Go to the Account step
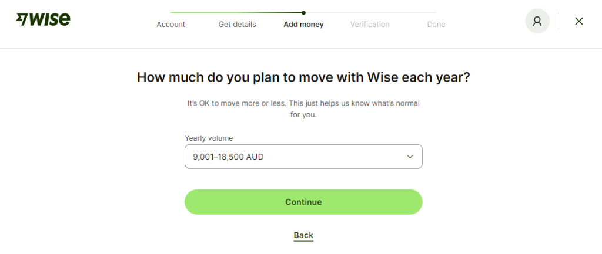Viewport: 602px width, 254px height. point(170,25)
